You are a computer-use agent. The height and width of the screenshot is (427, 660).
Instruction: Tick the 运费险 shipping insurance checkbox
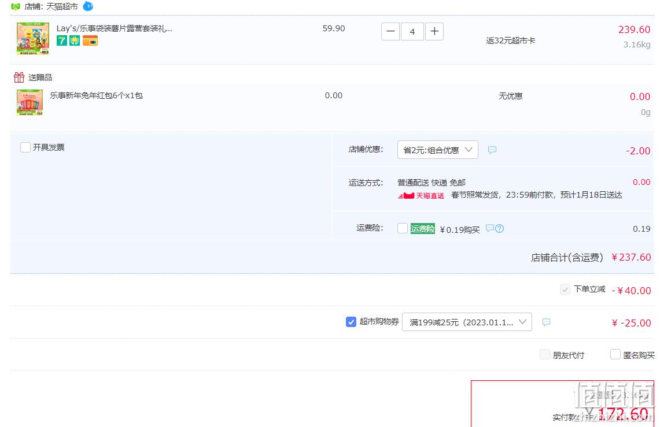pyautogui.click(x=403, y=228)
